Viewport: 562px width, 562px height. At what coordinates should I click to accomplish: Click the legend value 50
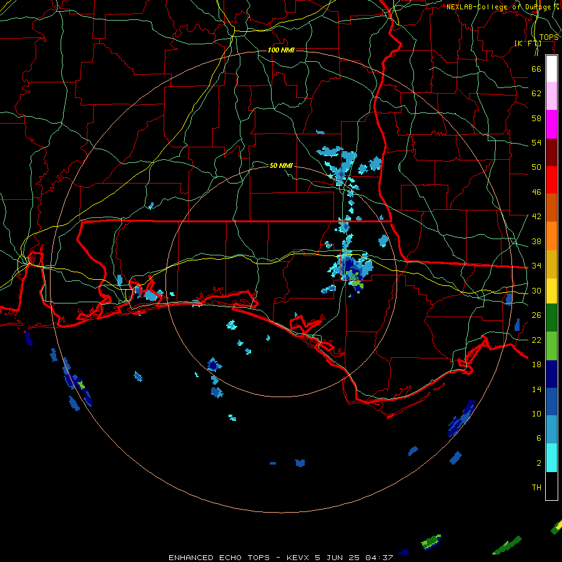coord(536,167)
